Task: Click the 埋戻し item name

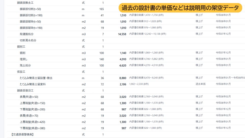Action: coord(23,59)
